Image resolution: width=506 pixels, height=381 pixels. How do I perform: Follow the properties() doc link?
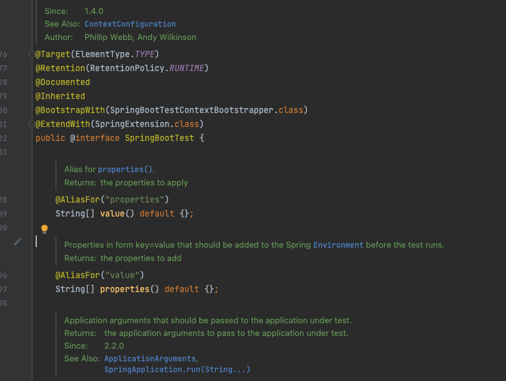click(125, 170)
